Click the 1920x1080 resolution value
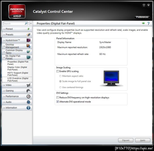 pyautogui.click(x=105, y=47)
